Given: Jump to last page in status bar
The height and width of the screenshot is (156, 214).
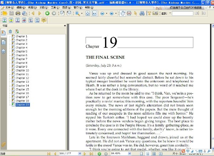Looking at the screenshot, I should click(91, 154).
